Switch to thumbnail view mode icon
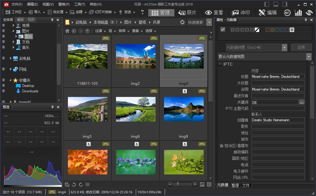Viewport: 316px width, 196px height. [202, 184]
